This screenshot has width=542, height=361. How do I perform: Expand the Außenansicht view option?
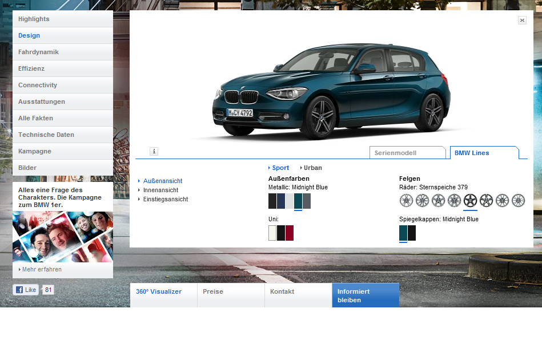click(x=162, y=181)
